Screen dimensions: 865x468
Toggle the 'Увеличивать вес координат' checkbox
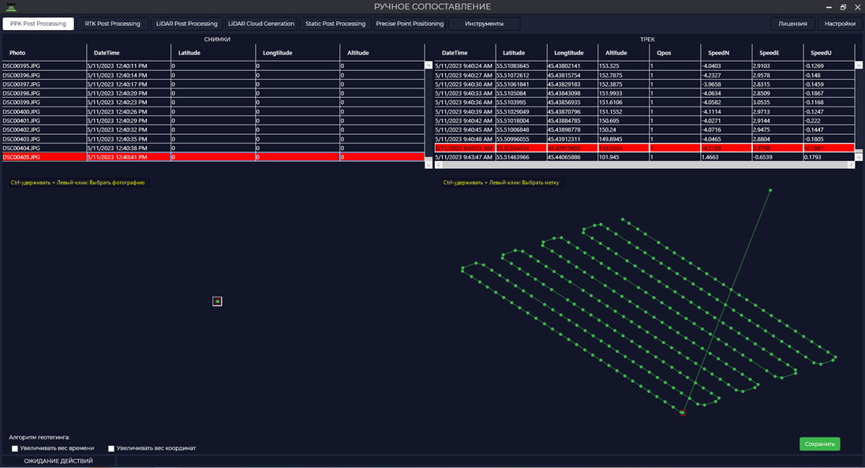pyautogui.click(x=110, y=449)
